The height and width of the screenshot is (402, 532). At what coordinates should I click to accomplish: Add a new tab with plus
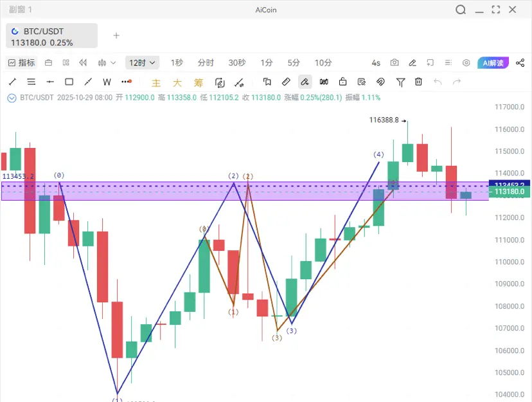tap(116, 35)
